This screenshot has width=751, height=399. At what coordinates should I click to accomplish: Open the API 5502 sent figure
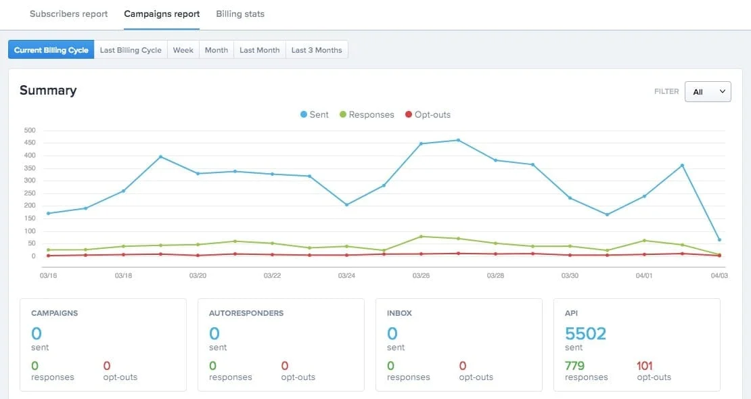(585, 333)
